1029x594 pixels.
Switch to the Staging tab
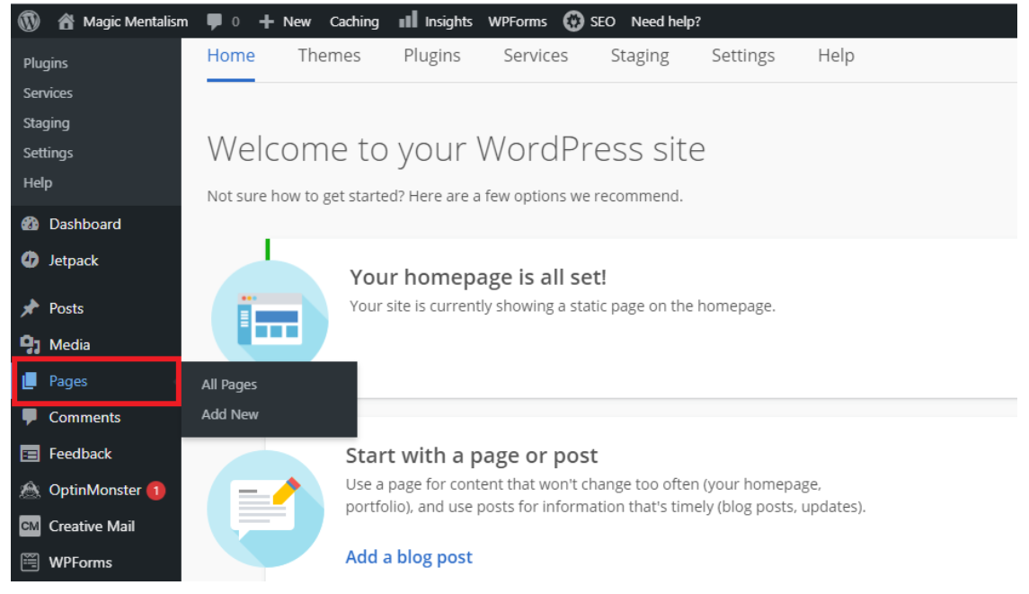tap(640, 56)
